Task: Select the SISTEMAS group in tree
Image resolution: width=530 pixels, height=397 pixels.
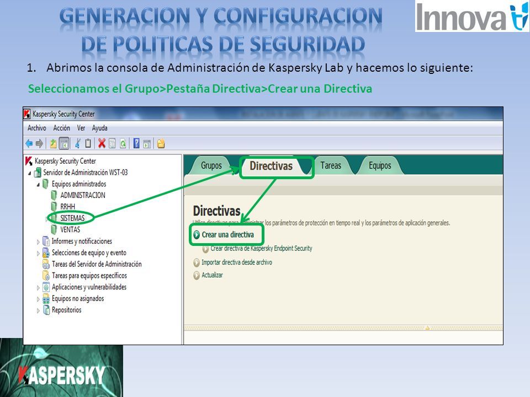Action: point(72,218)
